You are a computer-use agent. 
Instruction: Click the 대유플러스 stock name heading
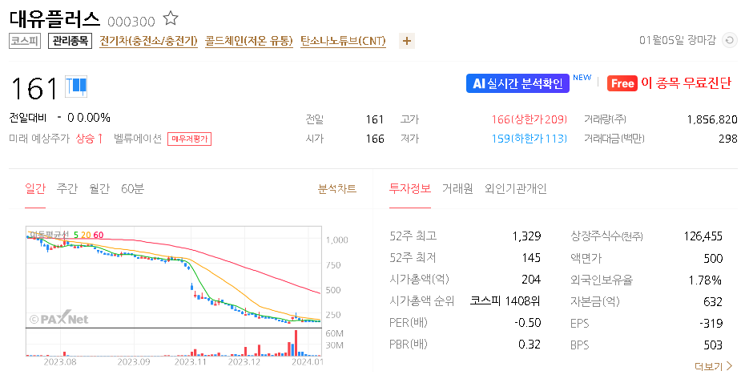54,19
